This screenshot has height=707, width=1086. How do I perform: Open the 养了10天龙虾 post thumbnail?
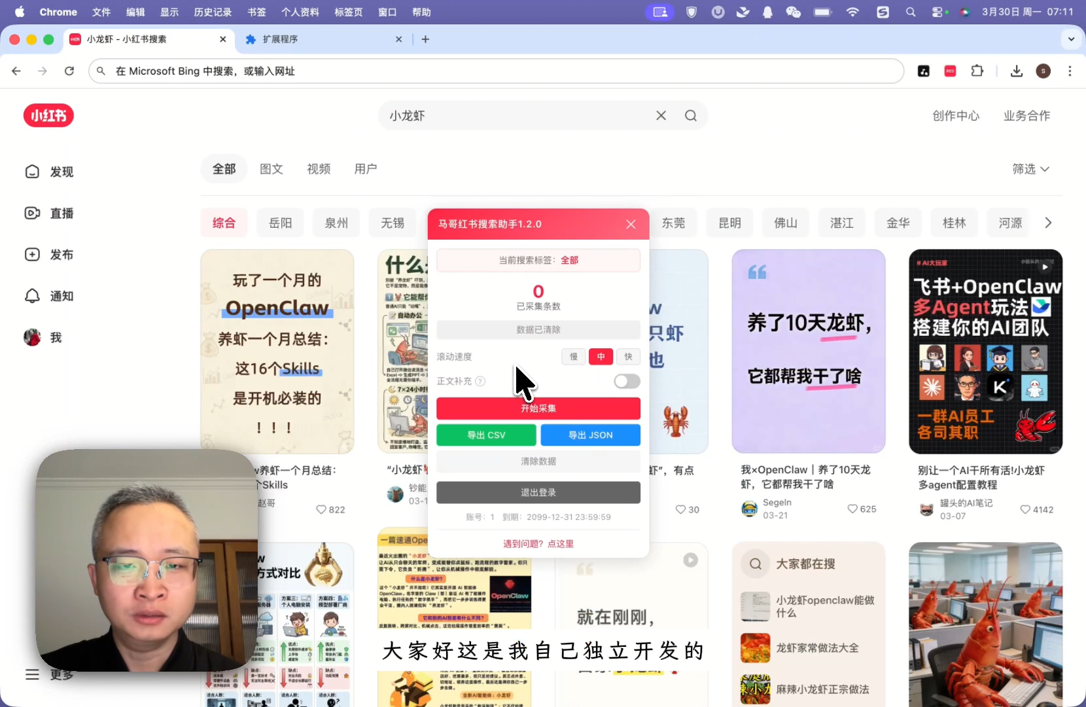click(809, 351)
